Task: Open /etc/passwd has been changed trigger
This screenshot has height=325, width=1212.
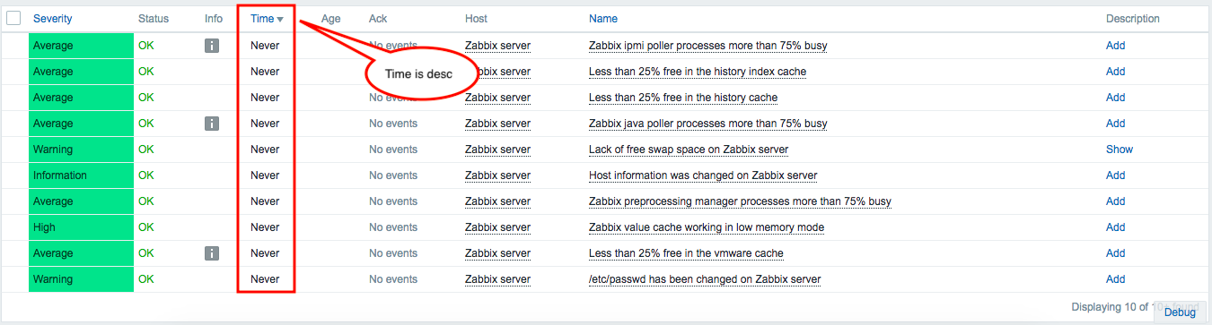Action: [705, 279]
